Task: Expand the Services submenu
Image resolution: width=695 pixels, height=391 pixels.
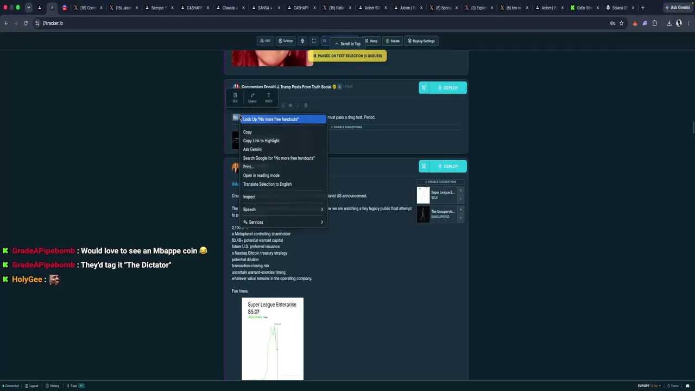Action: 283,222
